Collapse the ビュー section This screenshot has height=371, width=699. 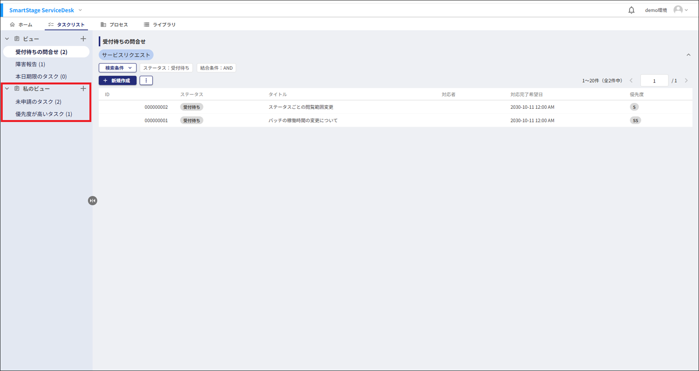pyautogui.click(x=7, y=39)
